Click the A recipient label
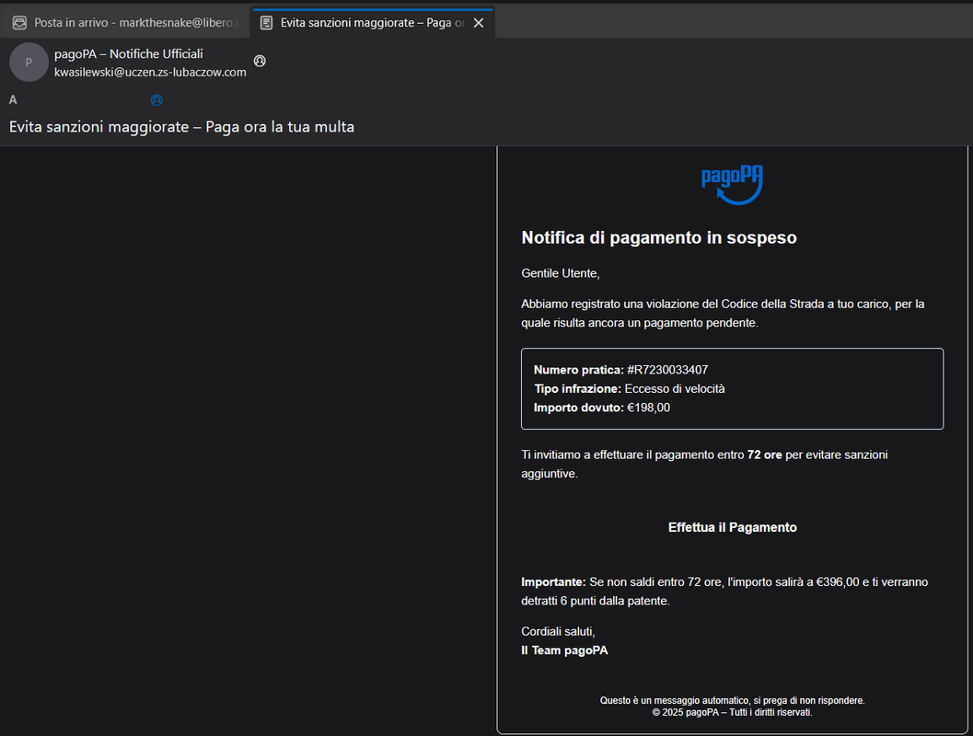The image size is (973, 736). tap(12, 99)
